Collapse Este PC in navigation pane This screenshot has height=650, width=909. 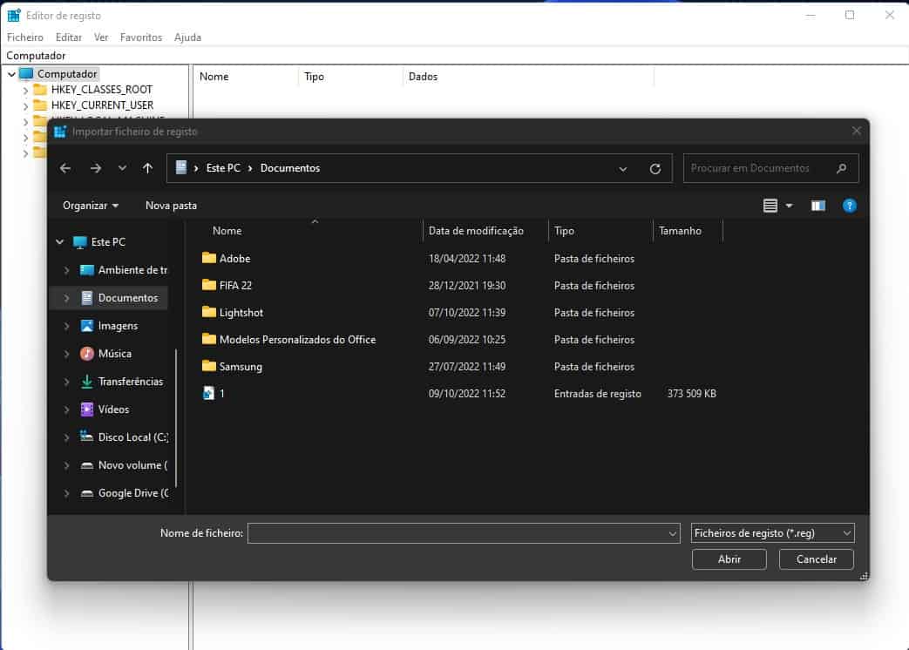pos(60,242)
